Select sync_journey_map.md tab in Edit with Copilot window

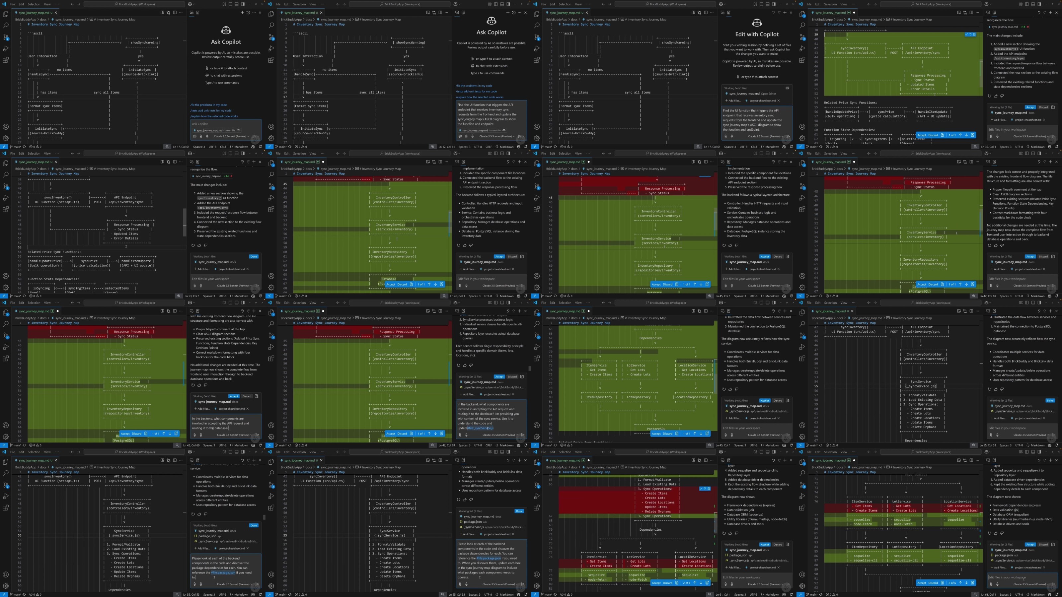(567, 12)
